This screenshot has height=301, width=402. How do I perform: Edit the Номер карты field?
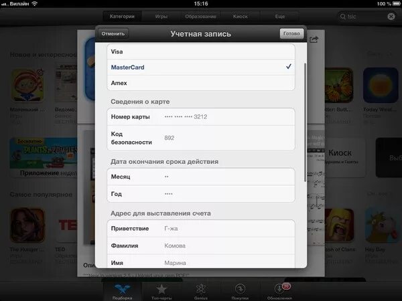point(201,116)
